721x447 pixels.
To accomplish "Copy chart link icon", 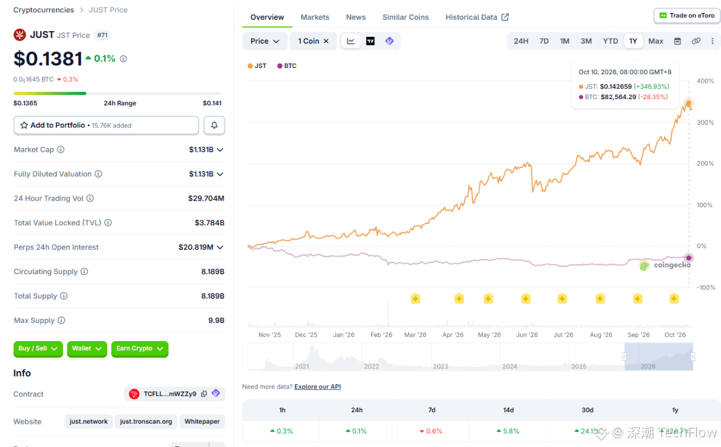I will pos(696,41).
